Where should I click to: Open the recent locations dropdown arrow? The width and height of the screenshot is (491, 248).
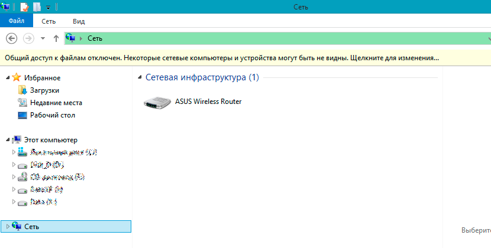(43, 38)
